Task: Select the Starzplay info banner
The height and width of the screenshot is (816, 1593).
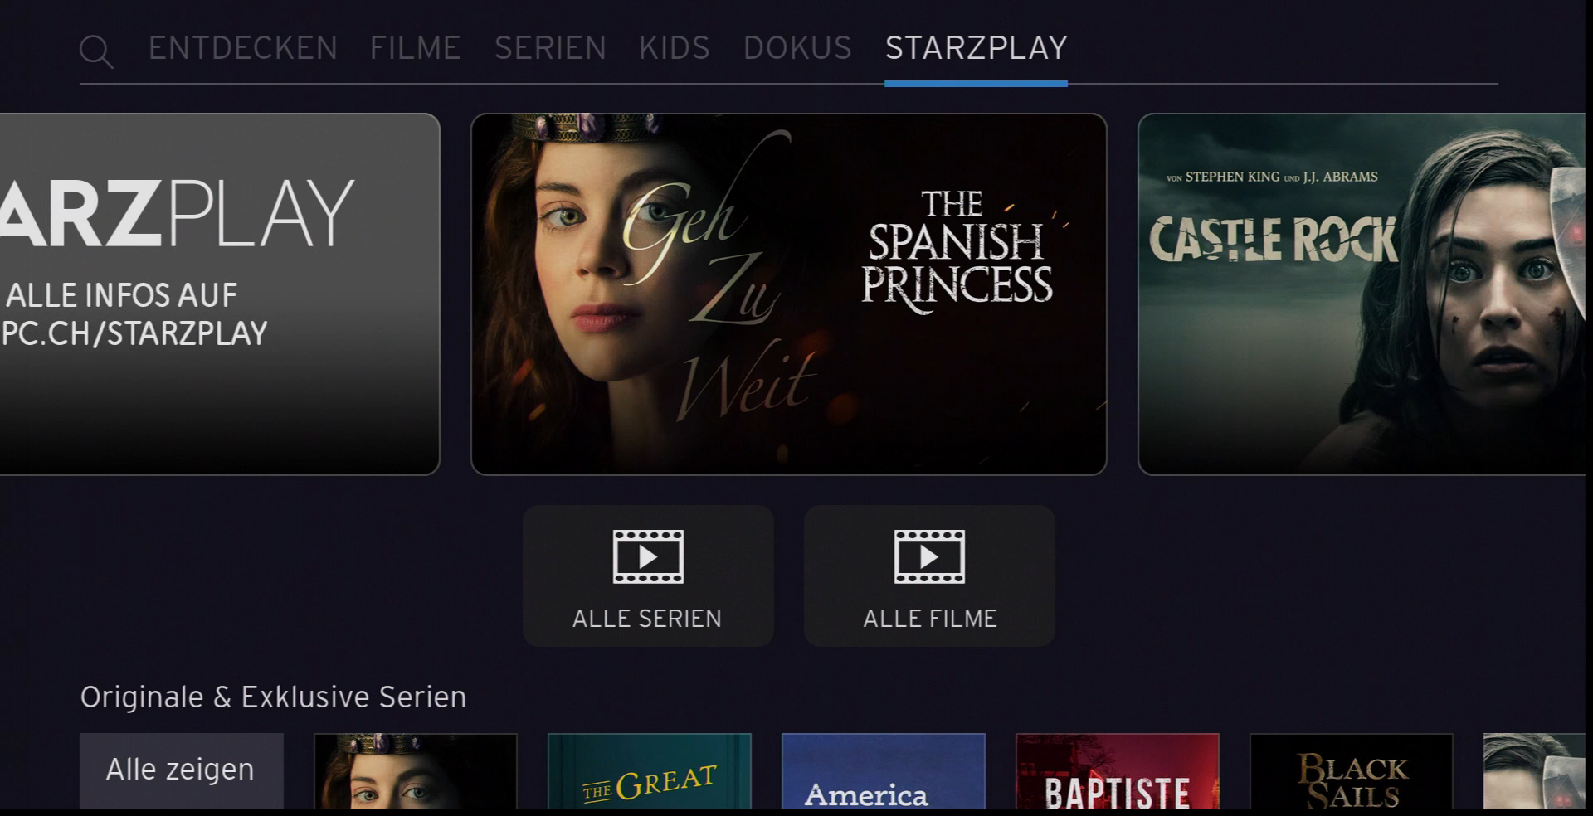Action: (x=219, y=294)
